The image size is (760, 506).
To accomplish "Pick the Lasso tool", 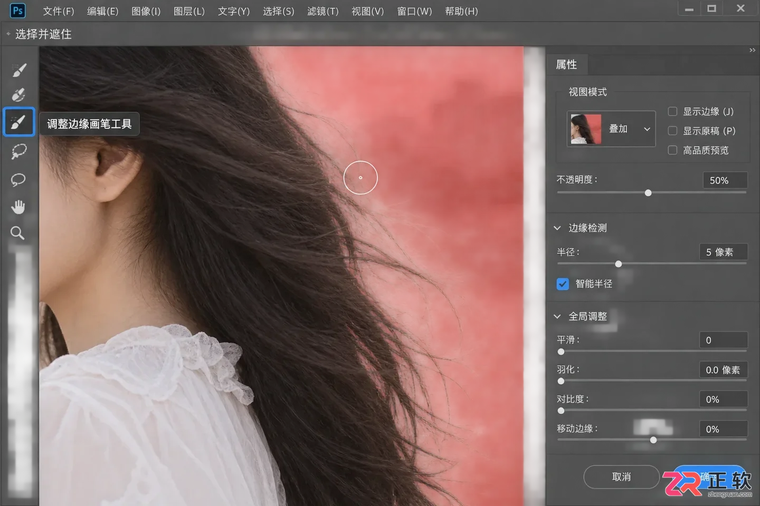I will pos(18,180).
